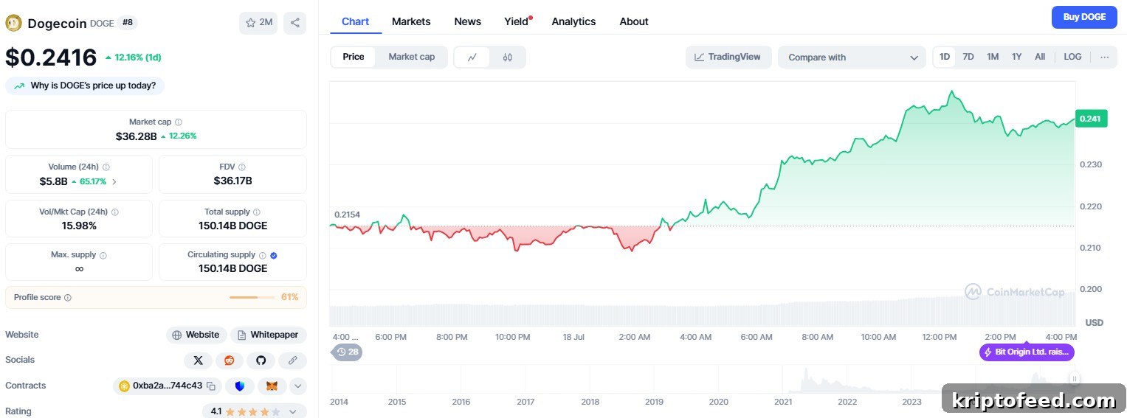This screenshot has height=418, width=1127.
Task: Switch to line chart view icon
Action: pos(472,57)
